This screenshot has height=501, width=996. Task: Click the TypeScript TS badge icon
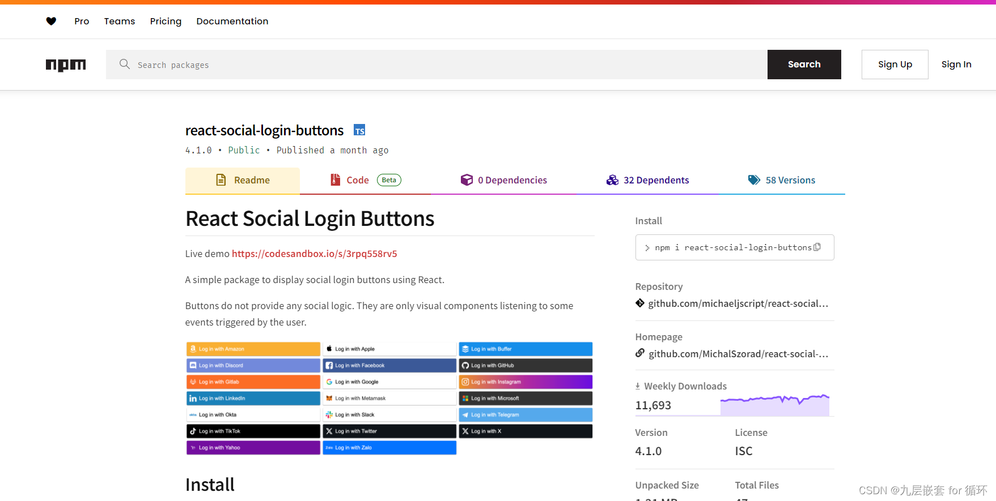[359, 130]
